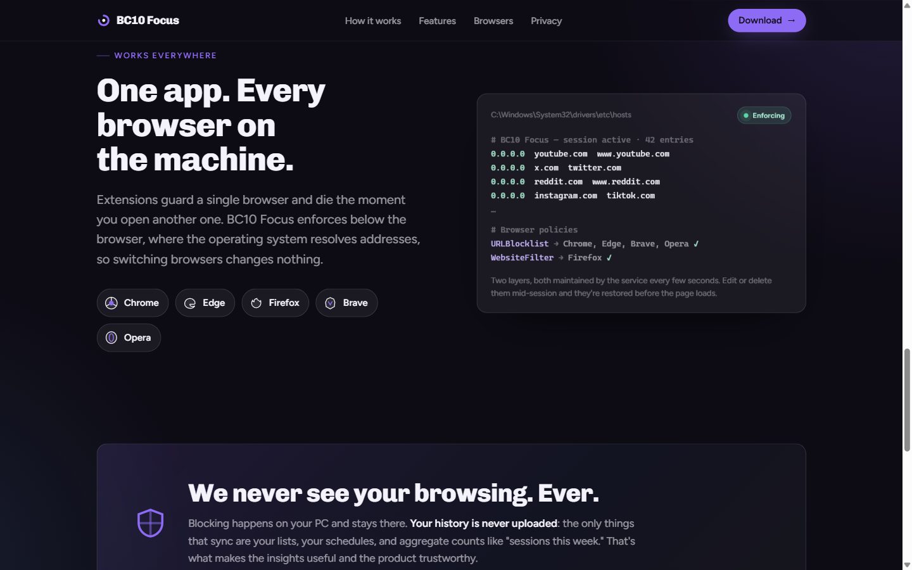Click the arrow inside the Download button

[x=791, y=20]
